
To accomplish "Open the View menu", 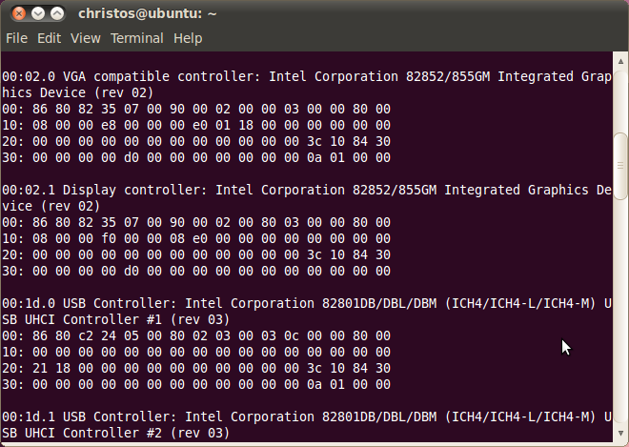I will (x=86, y=38).
